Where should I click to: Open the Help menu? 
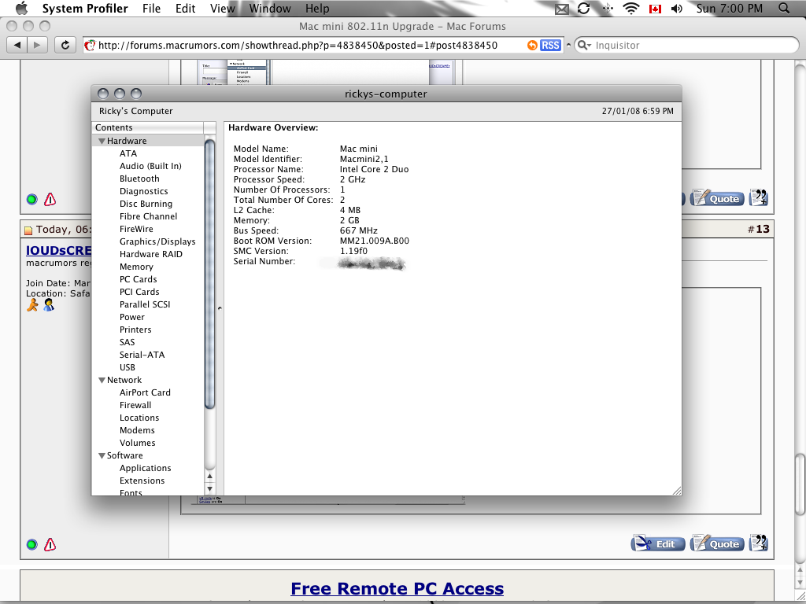pyautogui.click(x=317, y=8)
